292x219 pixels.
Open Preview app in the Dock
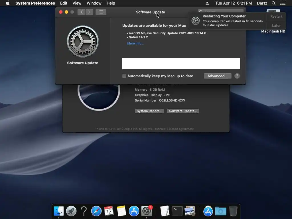pos(190,211)
